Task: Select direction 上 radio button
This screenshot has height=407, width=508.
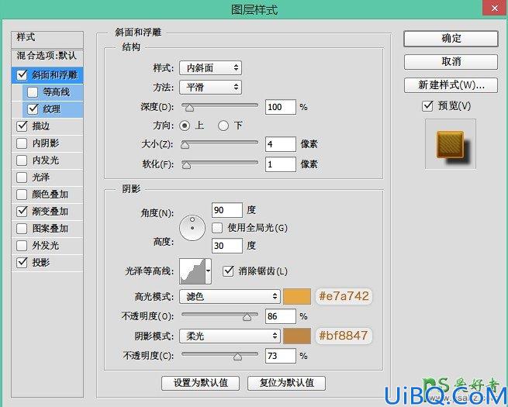Action: [185, 126]
